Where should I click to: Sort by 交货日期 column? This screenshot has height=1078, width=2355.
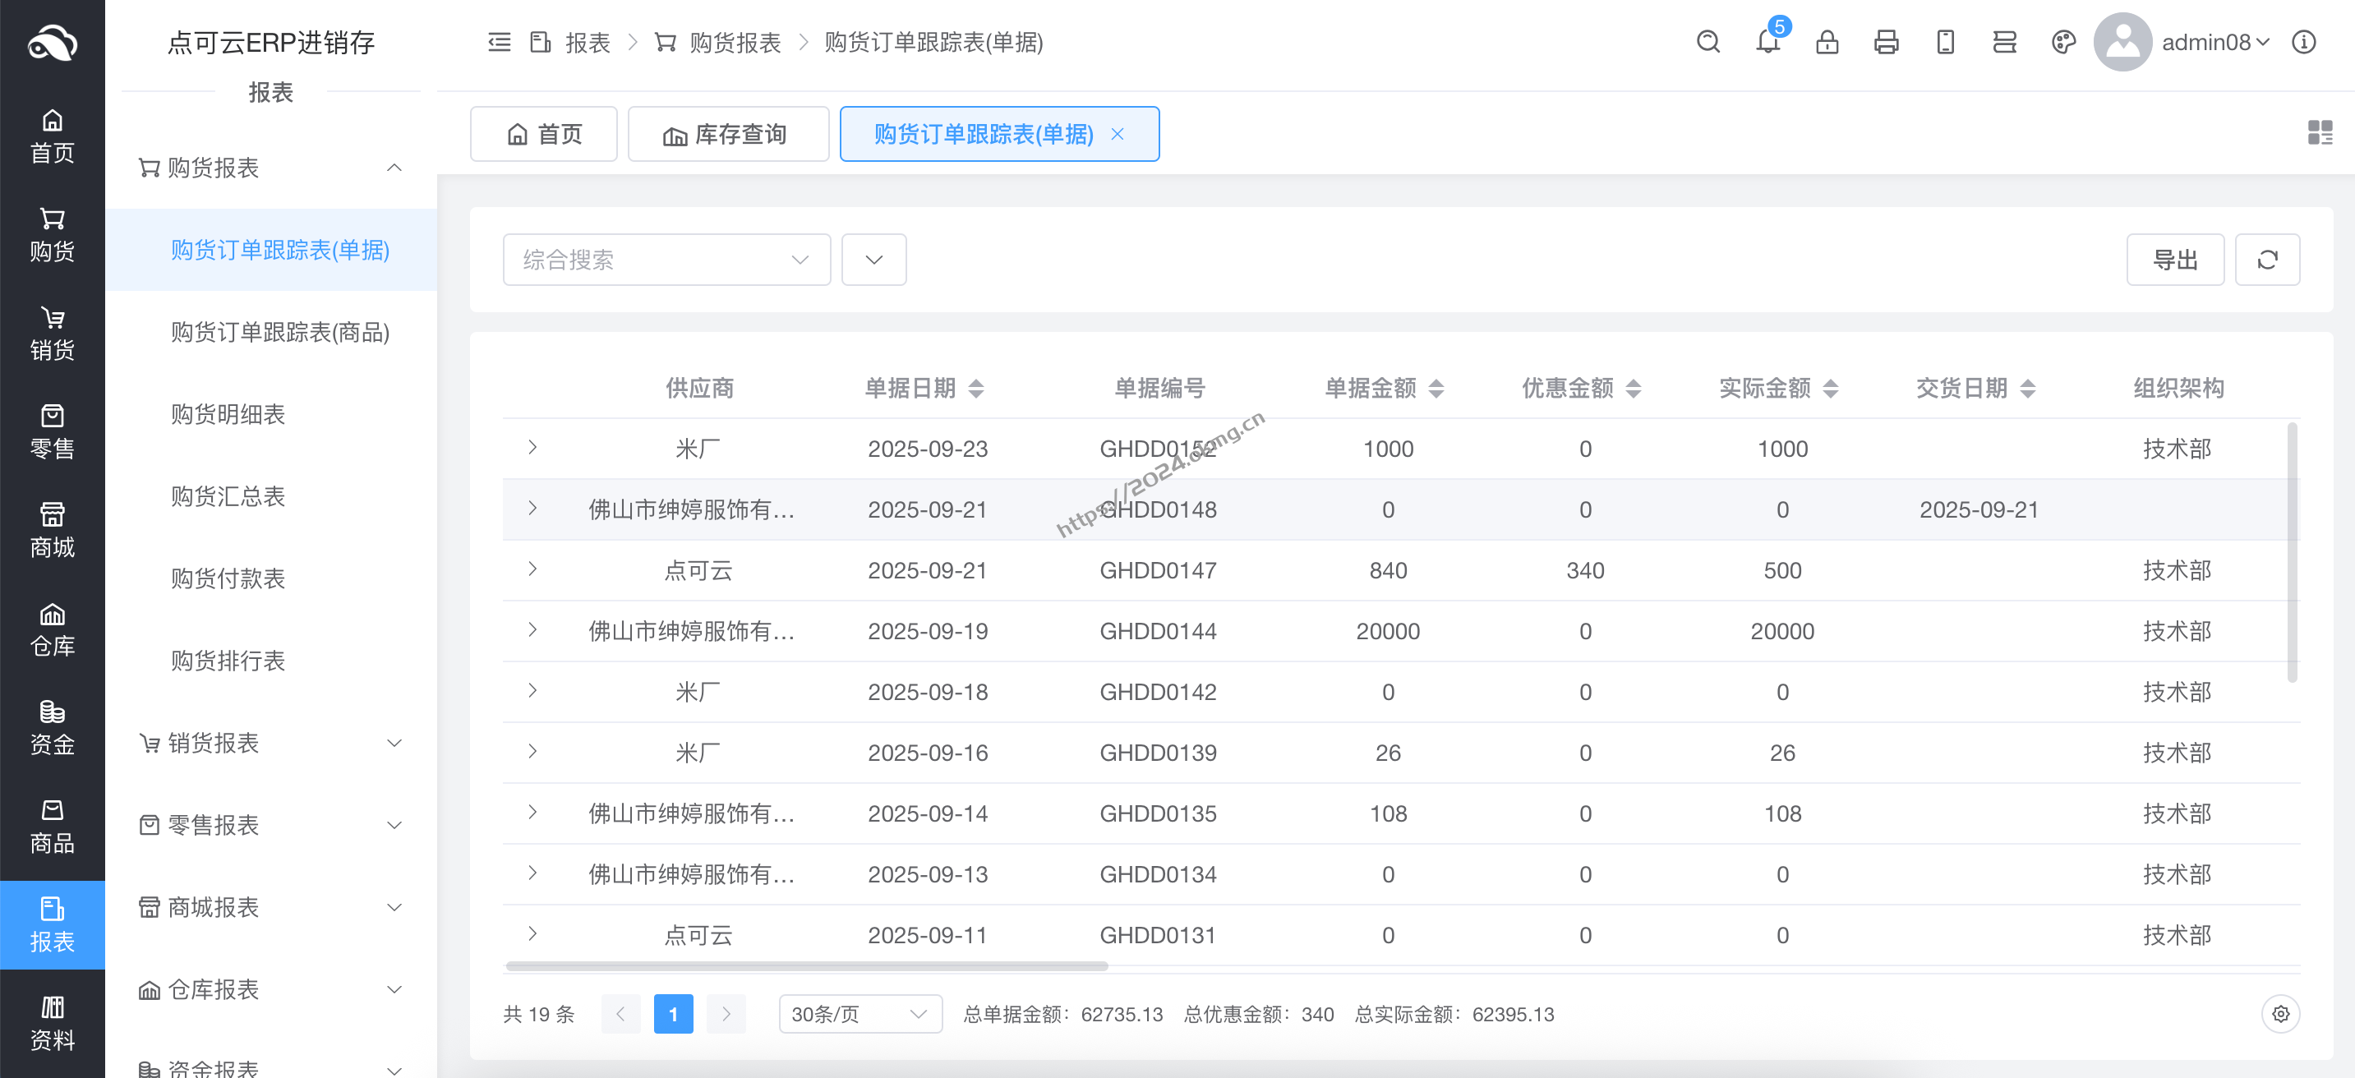point(2027,389)
